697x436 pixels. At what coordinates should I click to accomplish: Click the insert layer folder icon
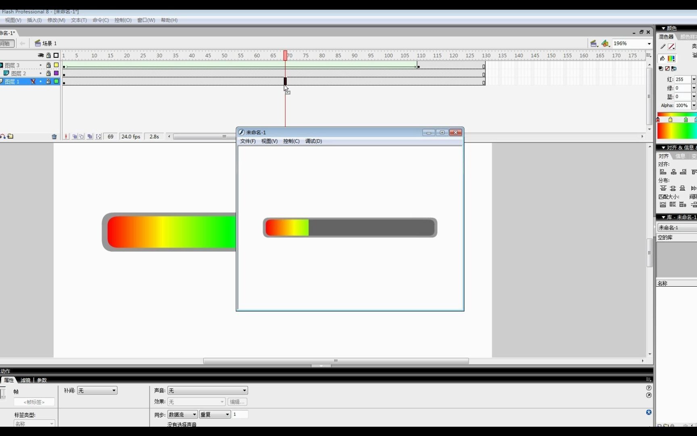click(x=10, y=136)
